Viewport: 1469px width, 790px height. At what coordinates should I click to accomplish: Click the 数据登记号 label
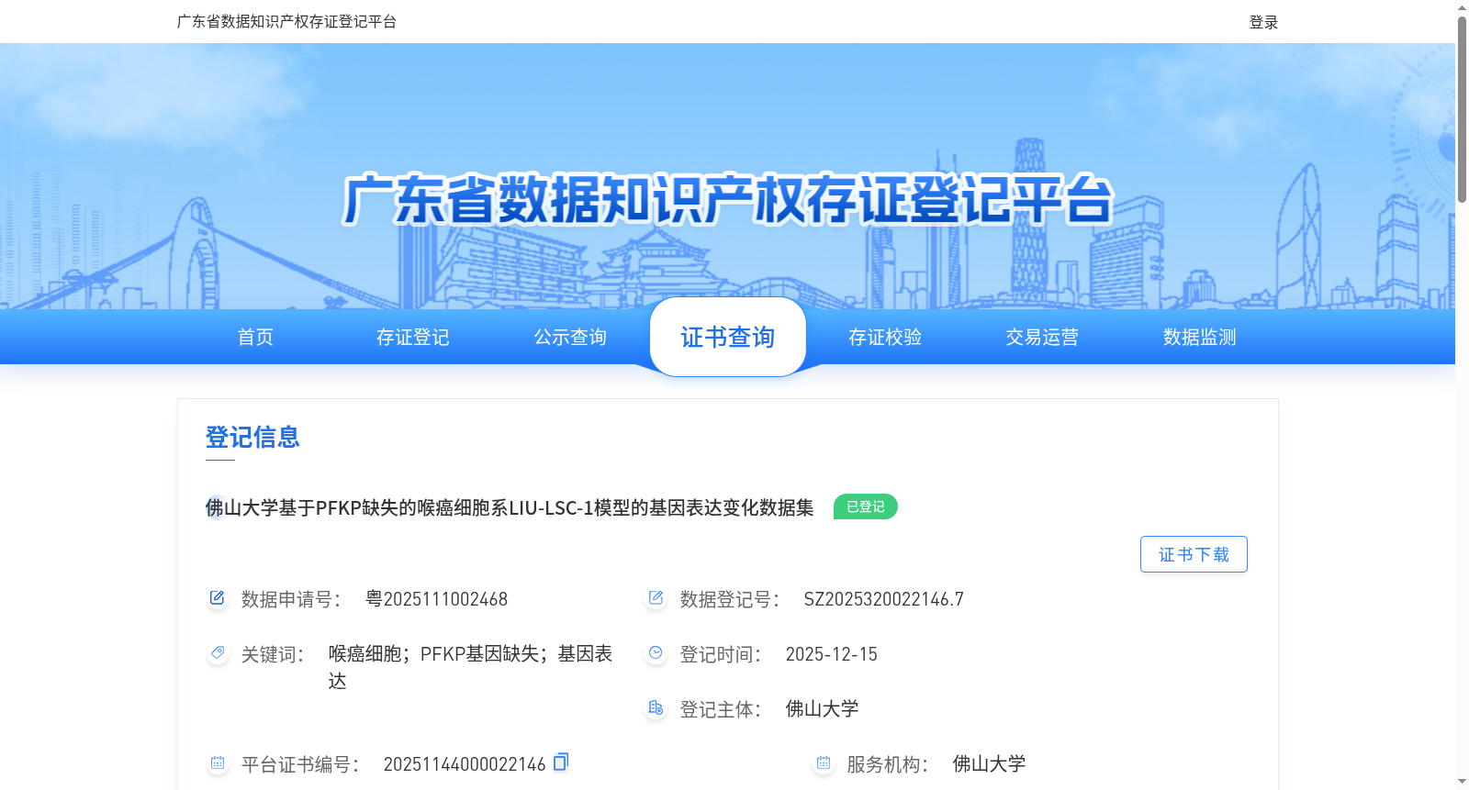coord(730,599)
